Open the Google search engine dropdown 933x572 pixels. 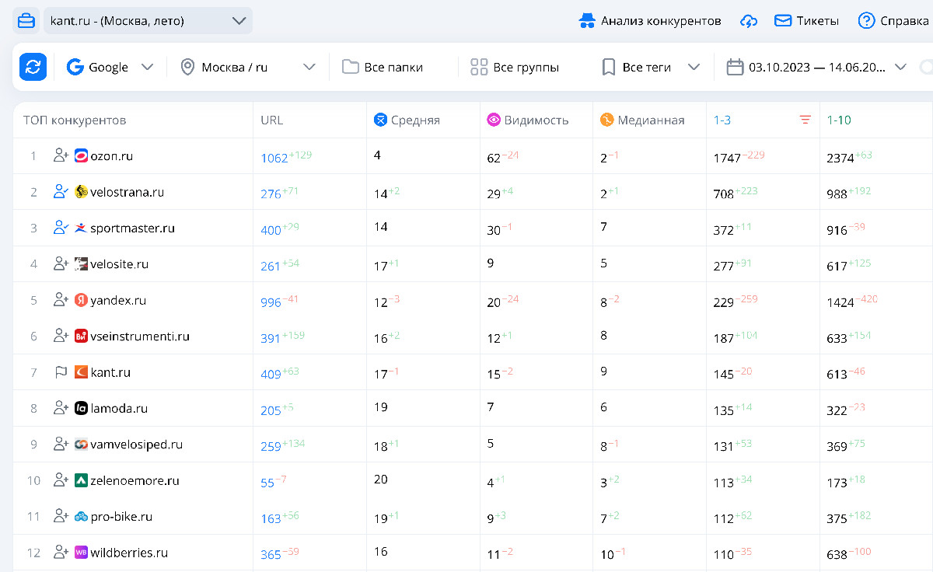[x=110, y=67]
